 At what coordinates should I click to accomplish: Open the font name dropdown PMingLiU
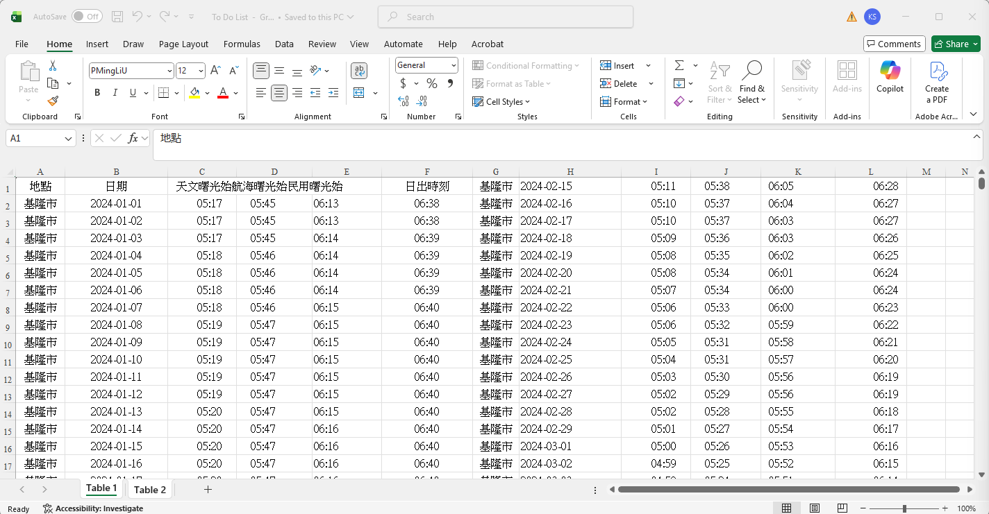coord(169,71)
